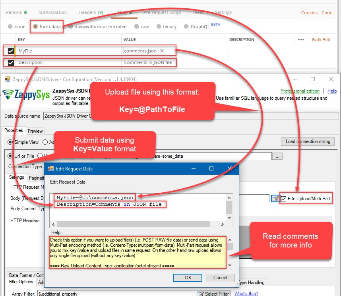Viewport: 341px width, 296px height.
Task: Click the scroll-down arrow in the Help box
Action: click(x=229, y=265)
